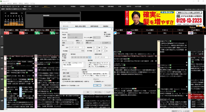Open sub-genre dropdown showing 幼児・小学生
The height and width of the screenshot is (112, 206).
[x=71, y=76]
